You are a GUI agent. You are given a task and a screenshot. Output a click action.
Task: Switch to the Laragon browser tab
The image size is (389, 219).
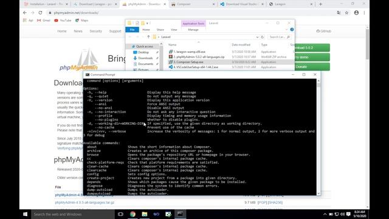291,4
